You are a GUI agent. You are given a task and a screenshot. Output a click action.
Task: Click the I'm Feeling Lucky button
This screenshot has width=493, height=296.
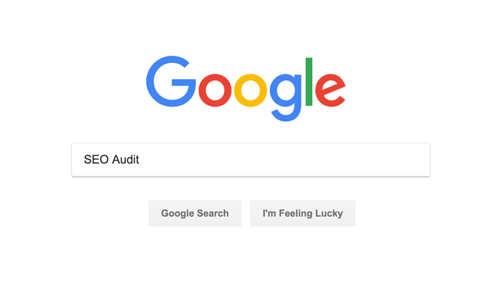click(303, 213)
